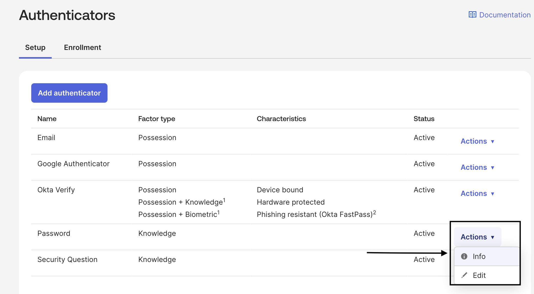Switch to the Enrollment tab
The width and height of the screenshot is (534, 294).
pos(82,47)
